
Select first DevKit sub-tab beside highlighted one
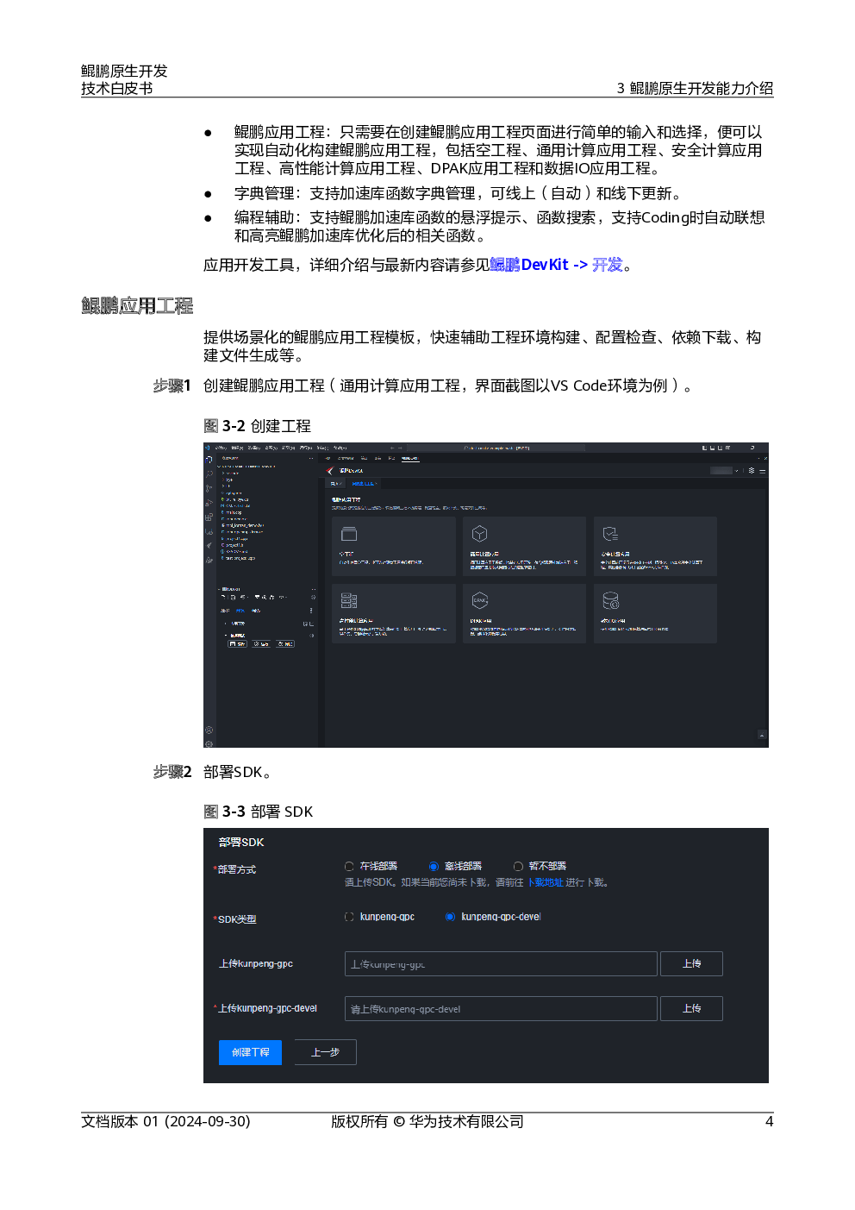coord(336,484)
